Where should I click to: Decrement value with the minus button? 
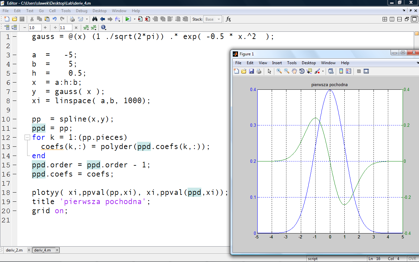click(25, 28)
